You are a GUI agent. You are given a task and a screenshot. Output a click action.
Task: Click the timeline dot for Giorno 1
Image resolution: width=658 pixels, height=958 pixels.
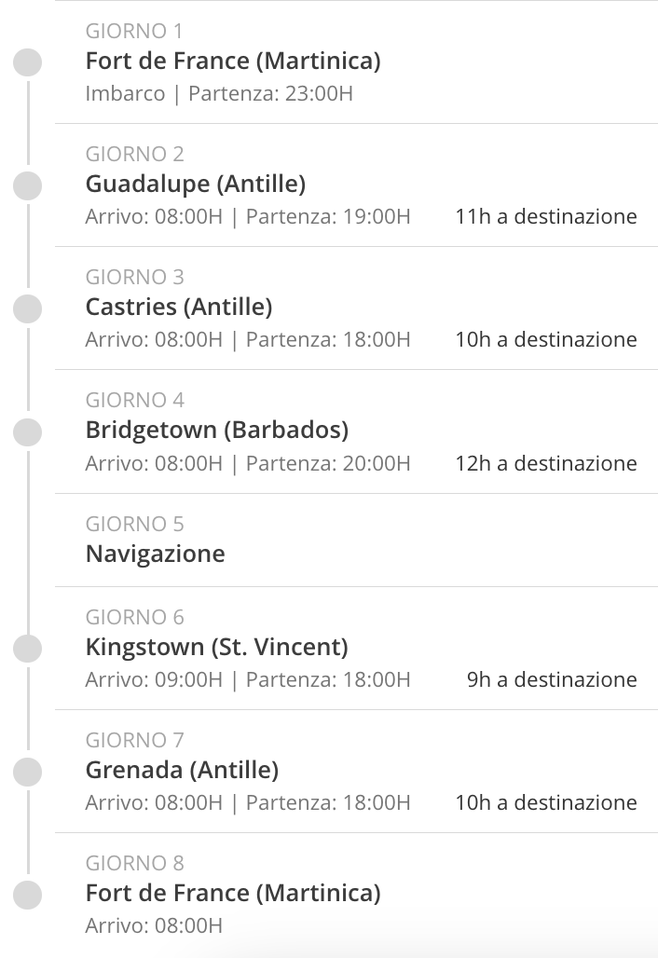pyautogui.click(x=28, y=62)
